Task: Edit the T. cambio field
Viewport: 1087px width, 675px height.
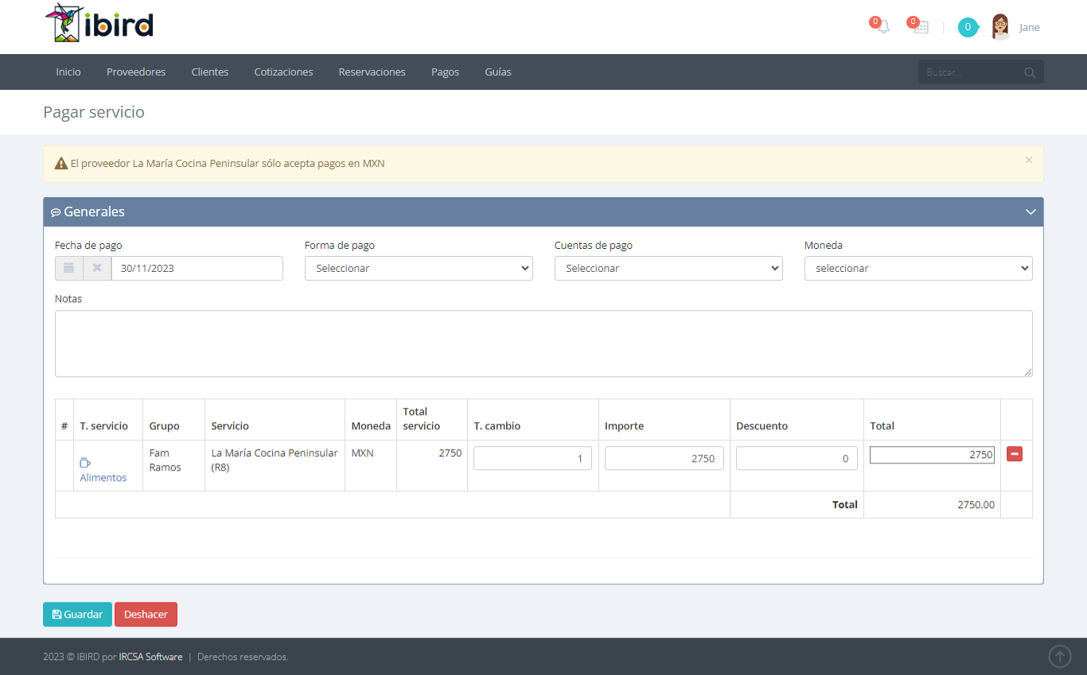Action: pyautogui.click(x=532, y=458)
